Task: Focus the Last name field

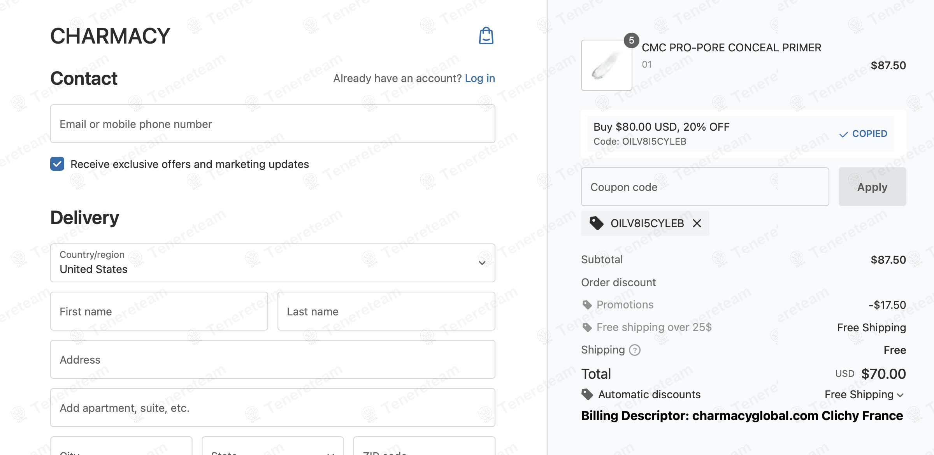Action: [x=386, y=311]
